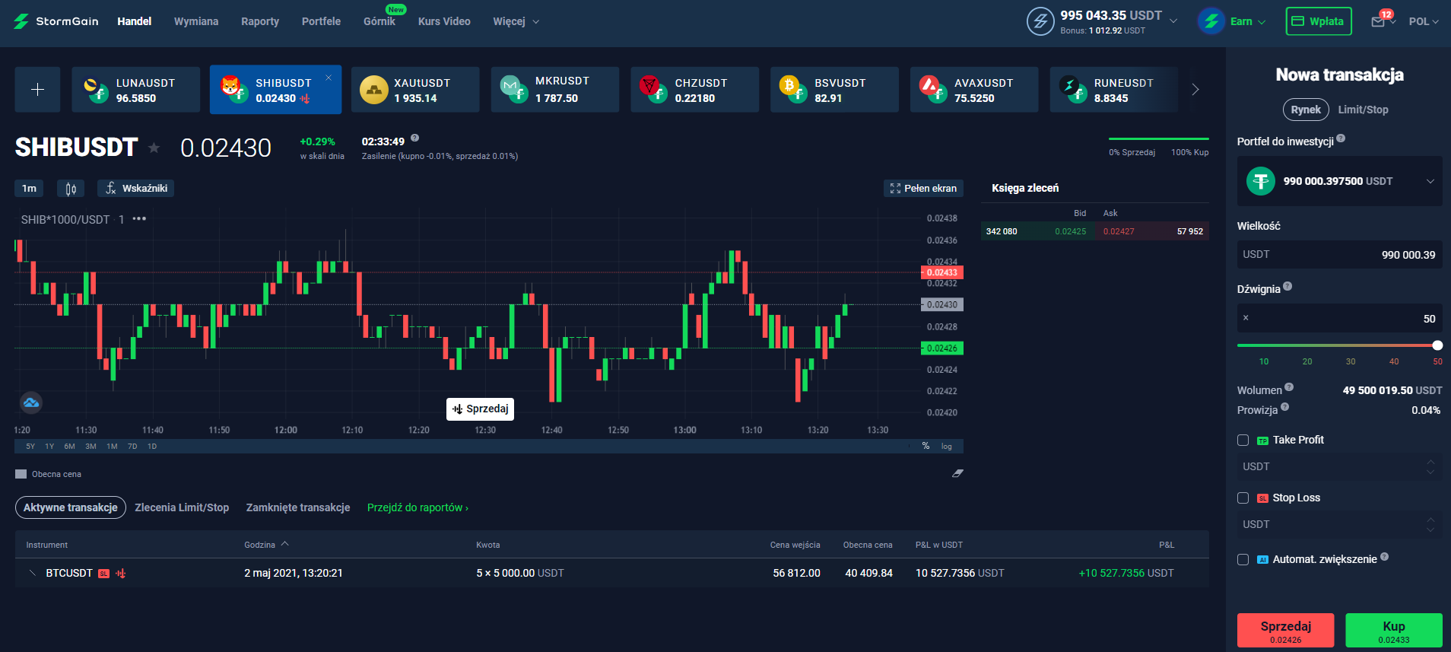Image resolution: width=1451 pixels, height=652 pixels.
Task: Select 1m timeframe button
Action: pos(29,189)
